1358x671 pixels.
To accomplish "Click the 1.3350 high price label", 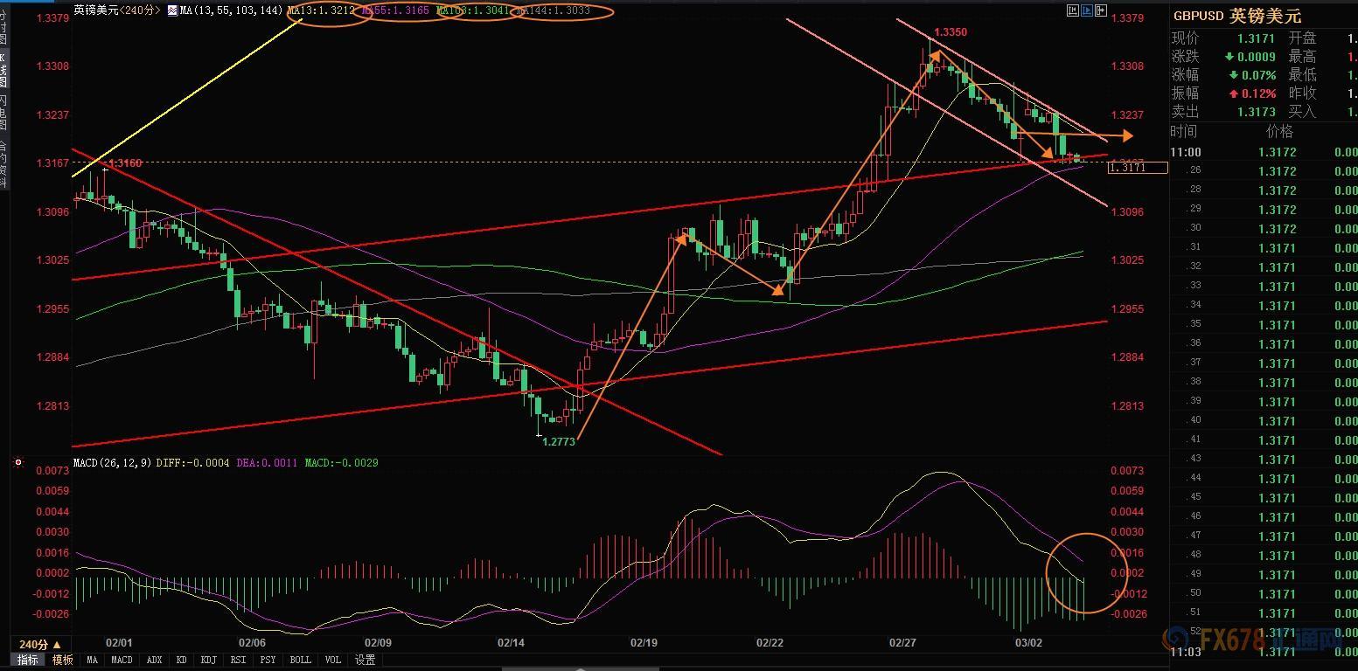I will tap(951, 32).
